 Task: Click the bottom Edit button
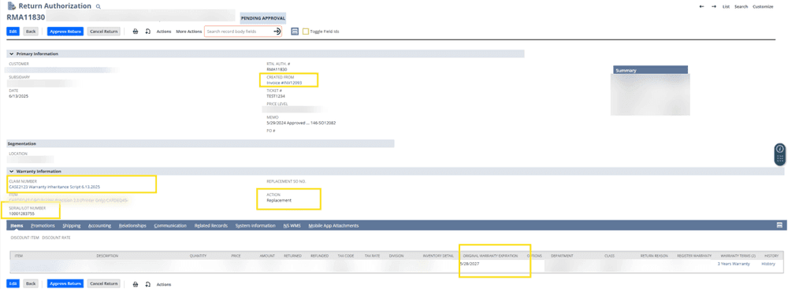(13, 283)
